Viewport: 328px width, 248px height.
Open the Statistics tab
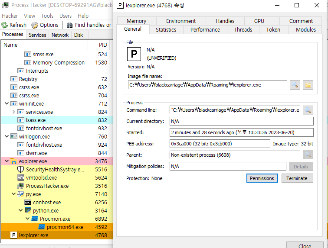[x=166, y=29]
